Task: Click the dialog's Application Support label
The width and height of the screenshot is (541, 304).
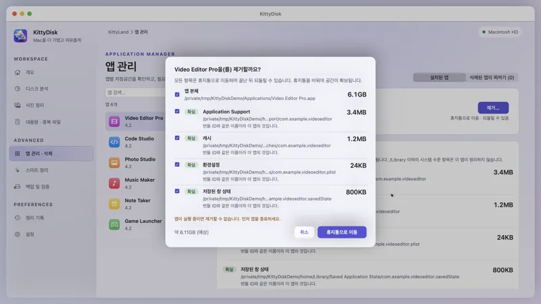Action: [227, 111]
